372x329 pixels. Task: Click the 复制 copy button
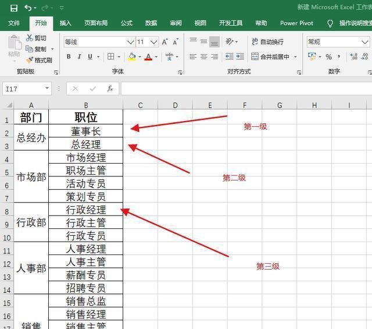(x=36, y=49)
